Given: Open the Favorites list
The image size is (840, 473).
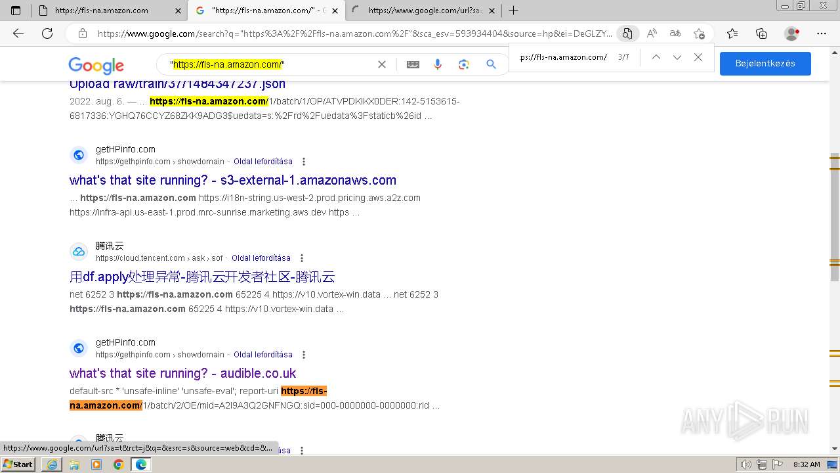Looking at the screenshot, I should pyautogui.click(x=732, y=34).
